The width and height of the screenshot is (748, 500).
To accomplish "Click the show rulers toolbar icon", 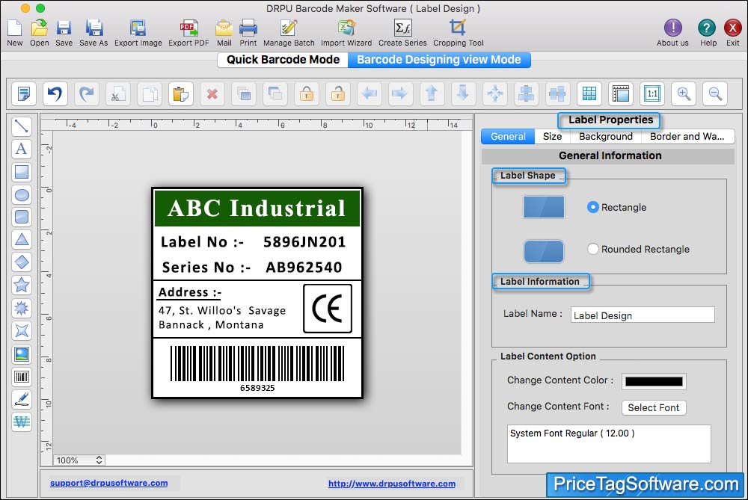I will pyautogui.click(x=621, y=93).
